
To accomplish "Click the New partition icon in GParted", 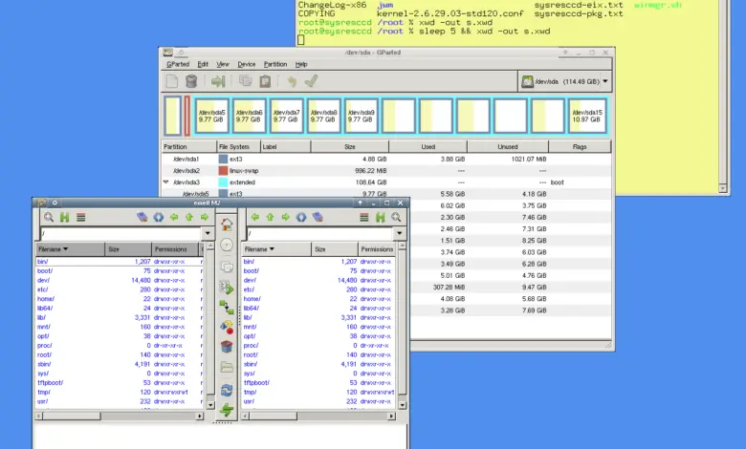I will pos(172,81).
